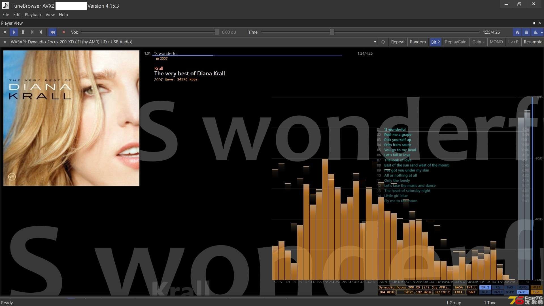The width and height of the screenshot is (544, 306).
Task: Click the WASA status indicator
Action: tap(459, 287)
